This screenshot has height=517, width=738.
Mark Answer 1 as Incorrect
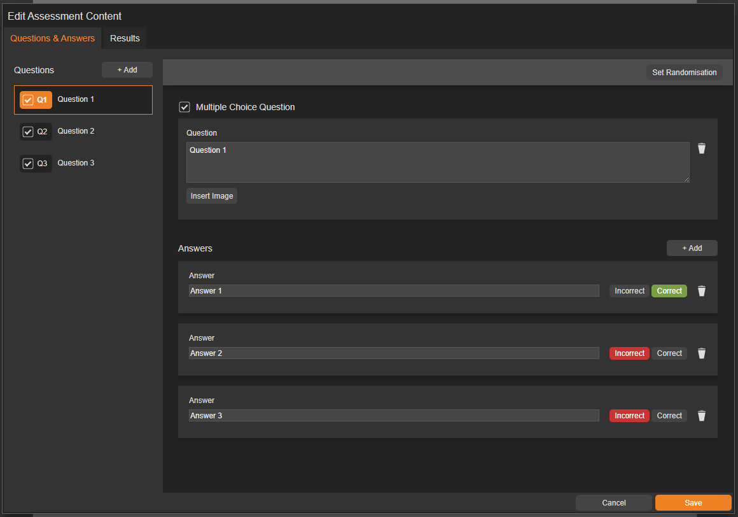[629, 291]
